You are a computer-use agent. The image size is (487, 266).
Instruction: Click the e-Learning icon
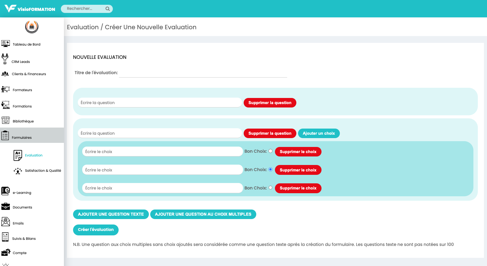click(x=5, y=191)
